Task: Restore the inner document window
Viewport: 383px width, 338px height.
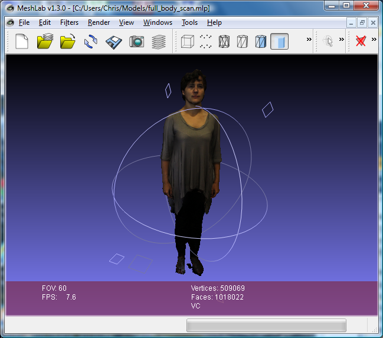Action: (362, 22)
